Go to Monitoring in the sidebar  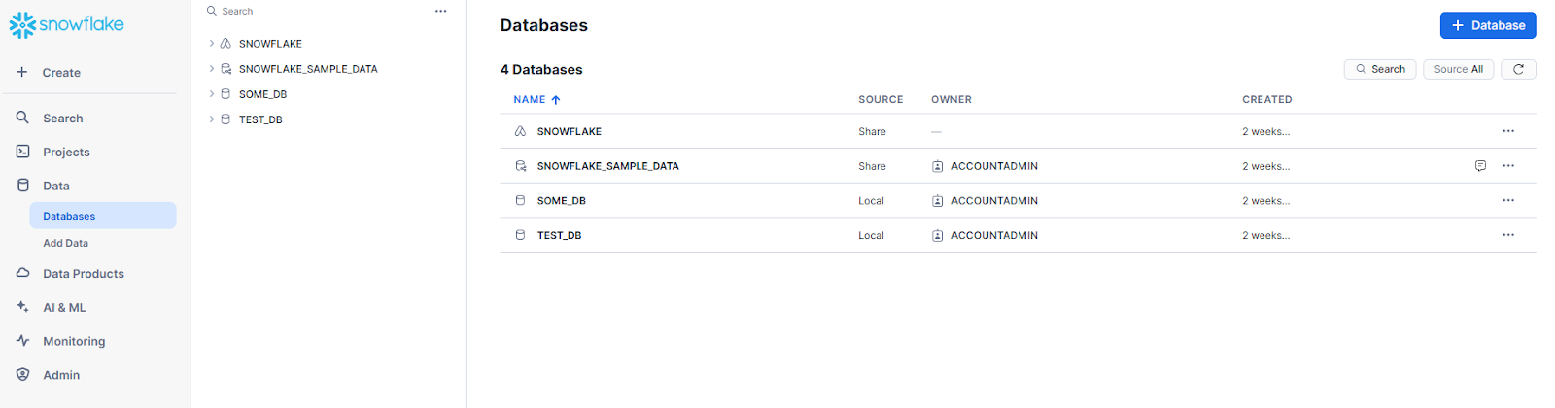tap(73, 342)
